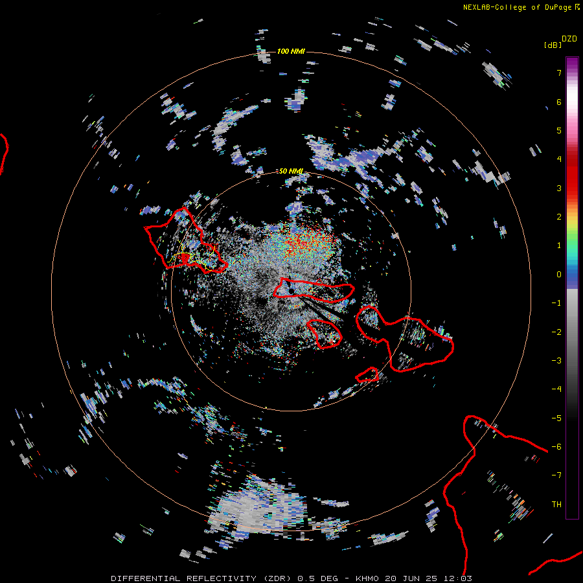Click the positive 1 value on the scale

559,246
